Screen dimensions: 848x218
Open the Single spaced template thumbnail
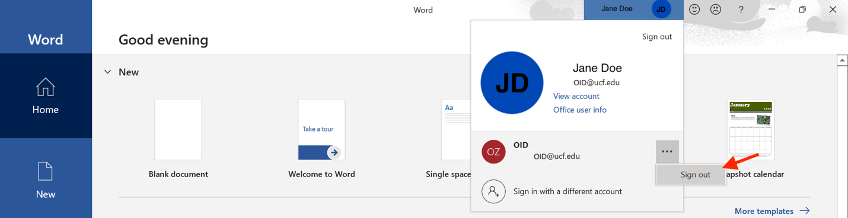455,130
